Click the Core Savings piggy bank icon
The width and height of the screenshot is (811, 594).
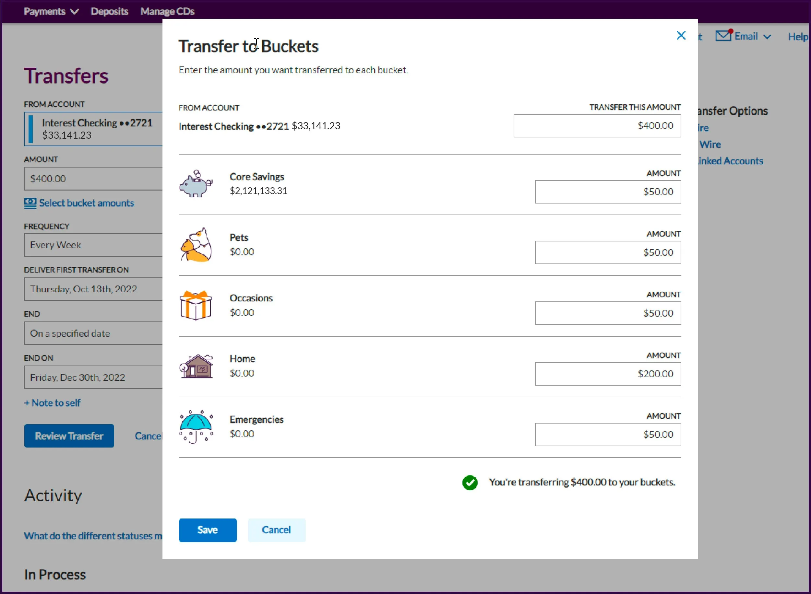pos(196,184)
